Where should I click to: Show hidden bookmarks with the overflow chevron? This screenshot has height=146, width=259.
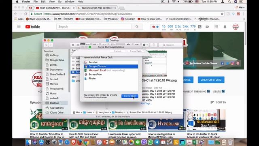click(244, 19)
